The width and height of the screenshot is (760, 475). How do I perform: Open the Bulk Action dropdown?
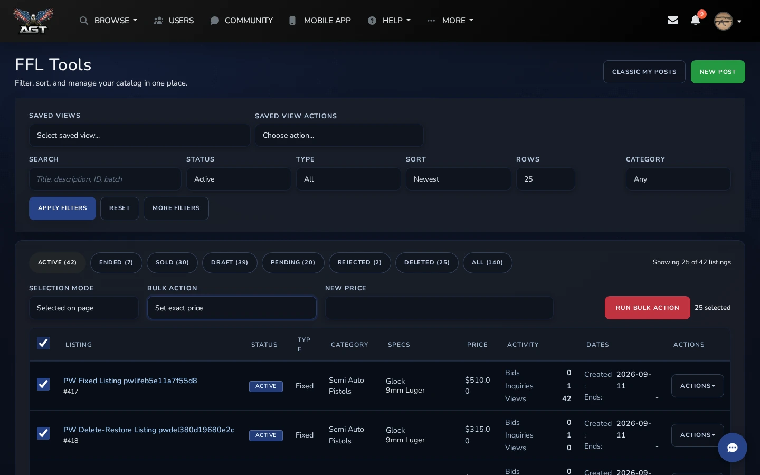pos(232,308)
